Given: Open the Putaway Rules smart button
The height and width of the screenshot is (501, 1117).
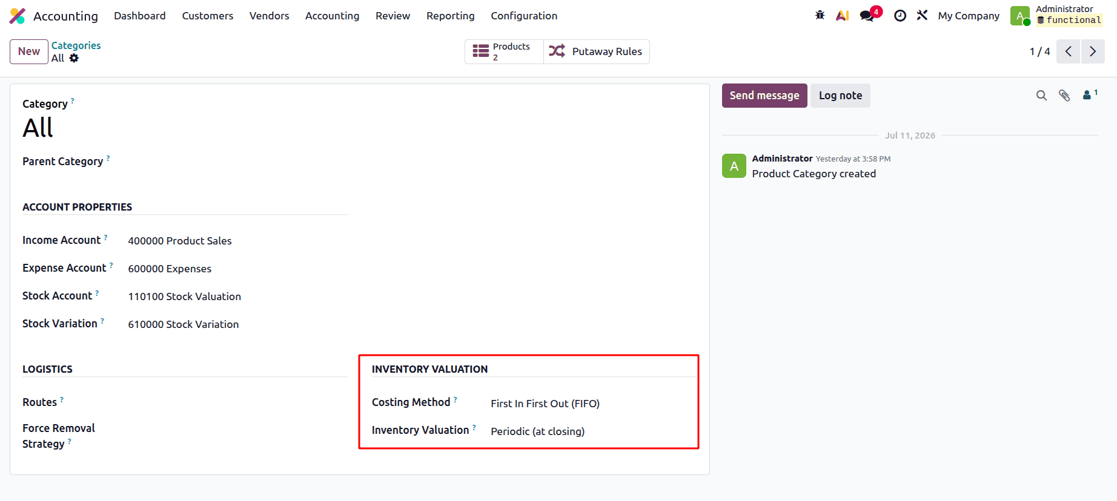Looking at the screenshot, I should (597, 51).
